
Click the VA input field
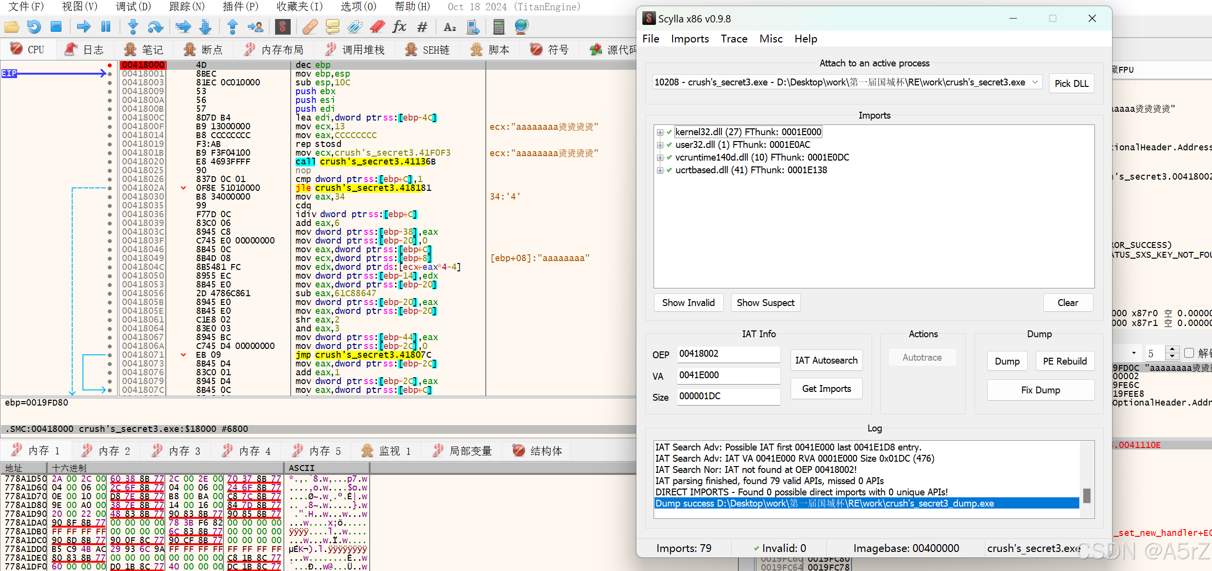coord(729,375)
